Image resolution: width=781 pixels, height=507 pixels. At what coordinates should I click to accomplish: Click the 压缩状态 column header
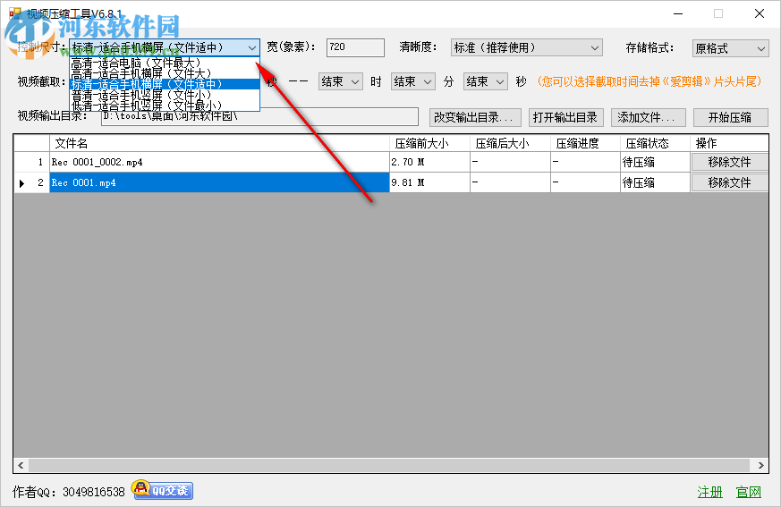pos(655,143)
